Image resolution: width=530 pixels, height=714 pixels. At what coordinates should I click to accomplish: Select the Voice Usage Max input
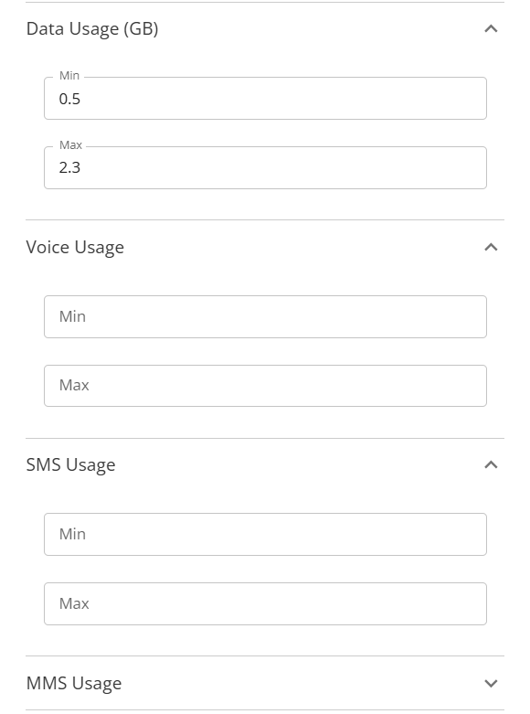[265, 386]
